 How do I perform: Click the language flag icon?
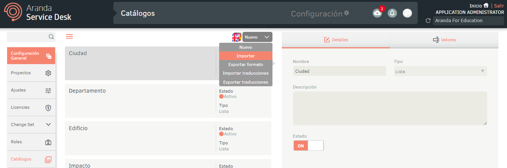tap(236, 37)
